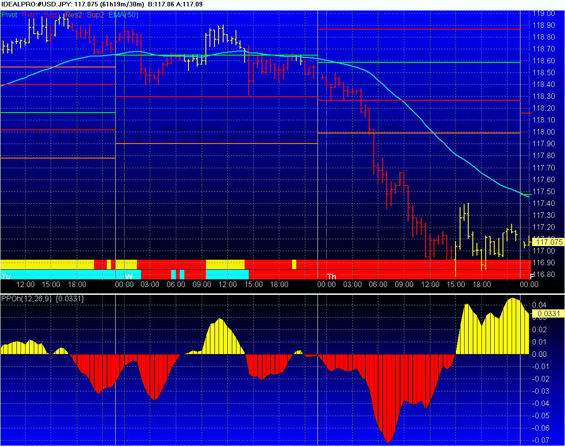Click the Pivot legend label
Screen dimensions: 565x447
pyautogui.click(x=10, y=15)
